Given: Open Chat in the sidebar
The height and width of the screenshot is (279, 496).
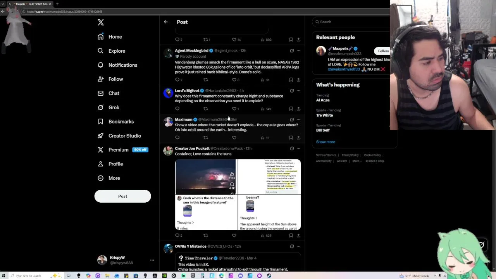Looking at the screenshot, I should pos(108,93).
